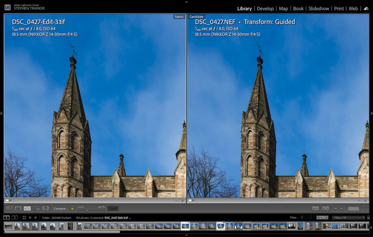Enable the flagged photos filter flag
Viewport: 373px width, 237px height.
click(302, 218)
